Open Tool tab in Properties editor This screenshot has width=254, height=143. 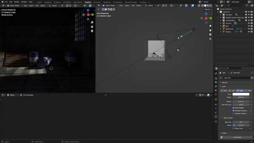[x=216, y=73]
